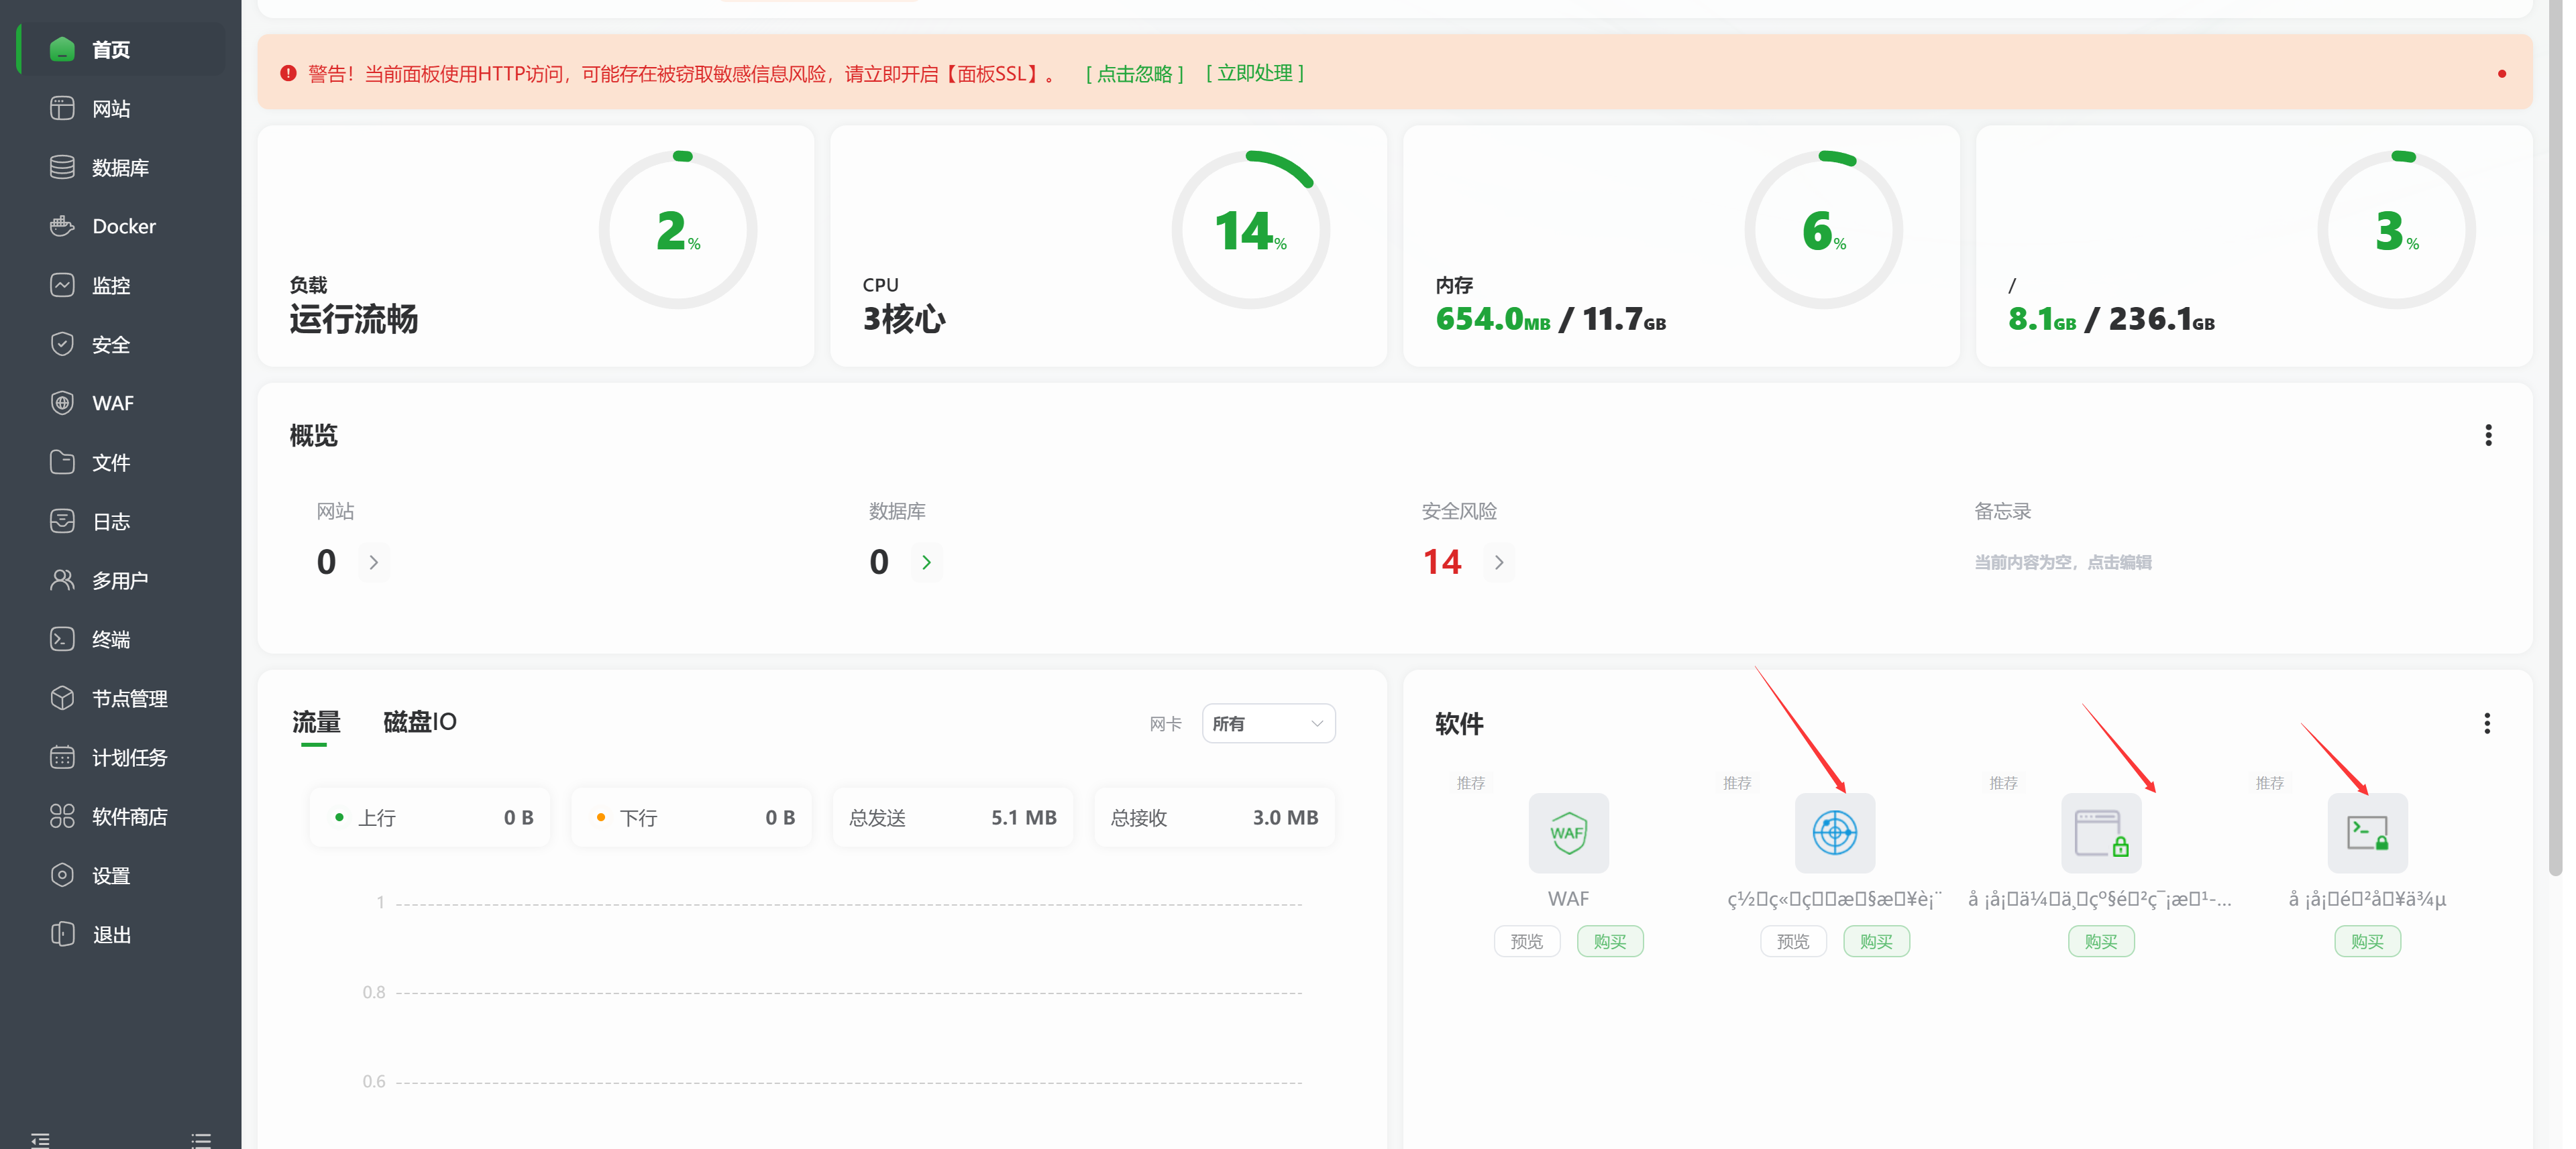Click 购买 button under WAF software
2576x1149 pixels.
click(x=1609, y=941)
